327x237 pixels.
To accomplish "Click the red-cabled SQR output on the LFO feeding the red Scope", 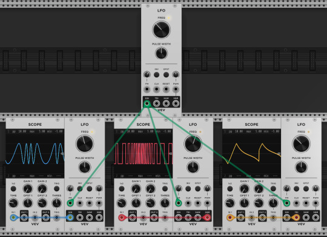I will (207, 218).
